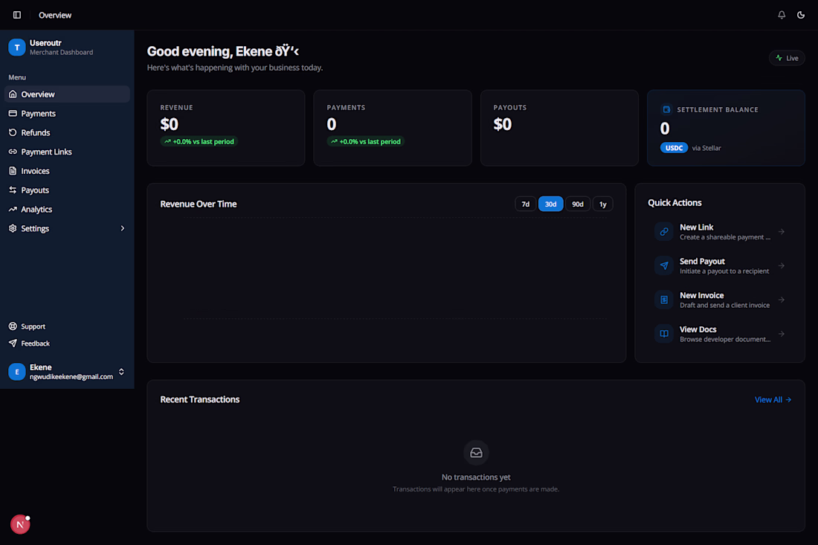Navigate to Invoices

67,171
